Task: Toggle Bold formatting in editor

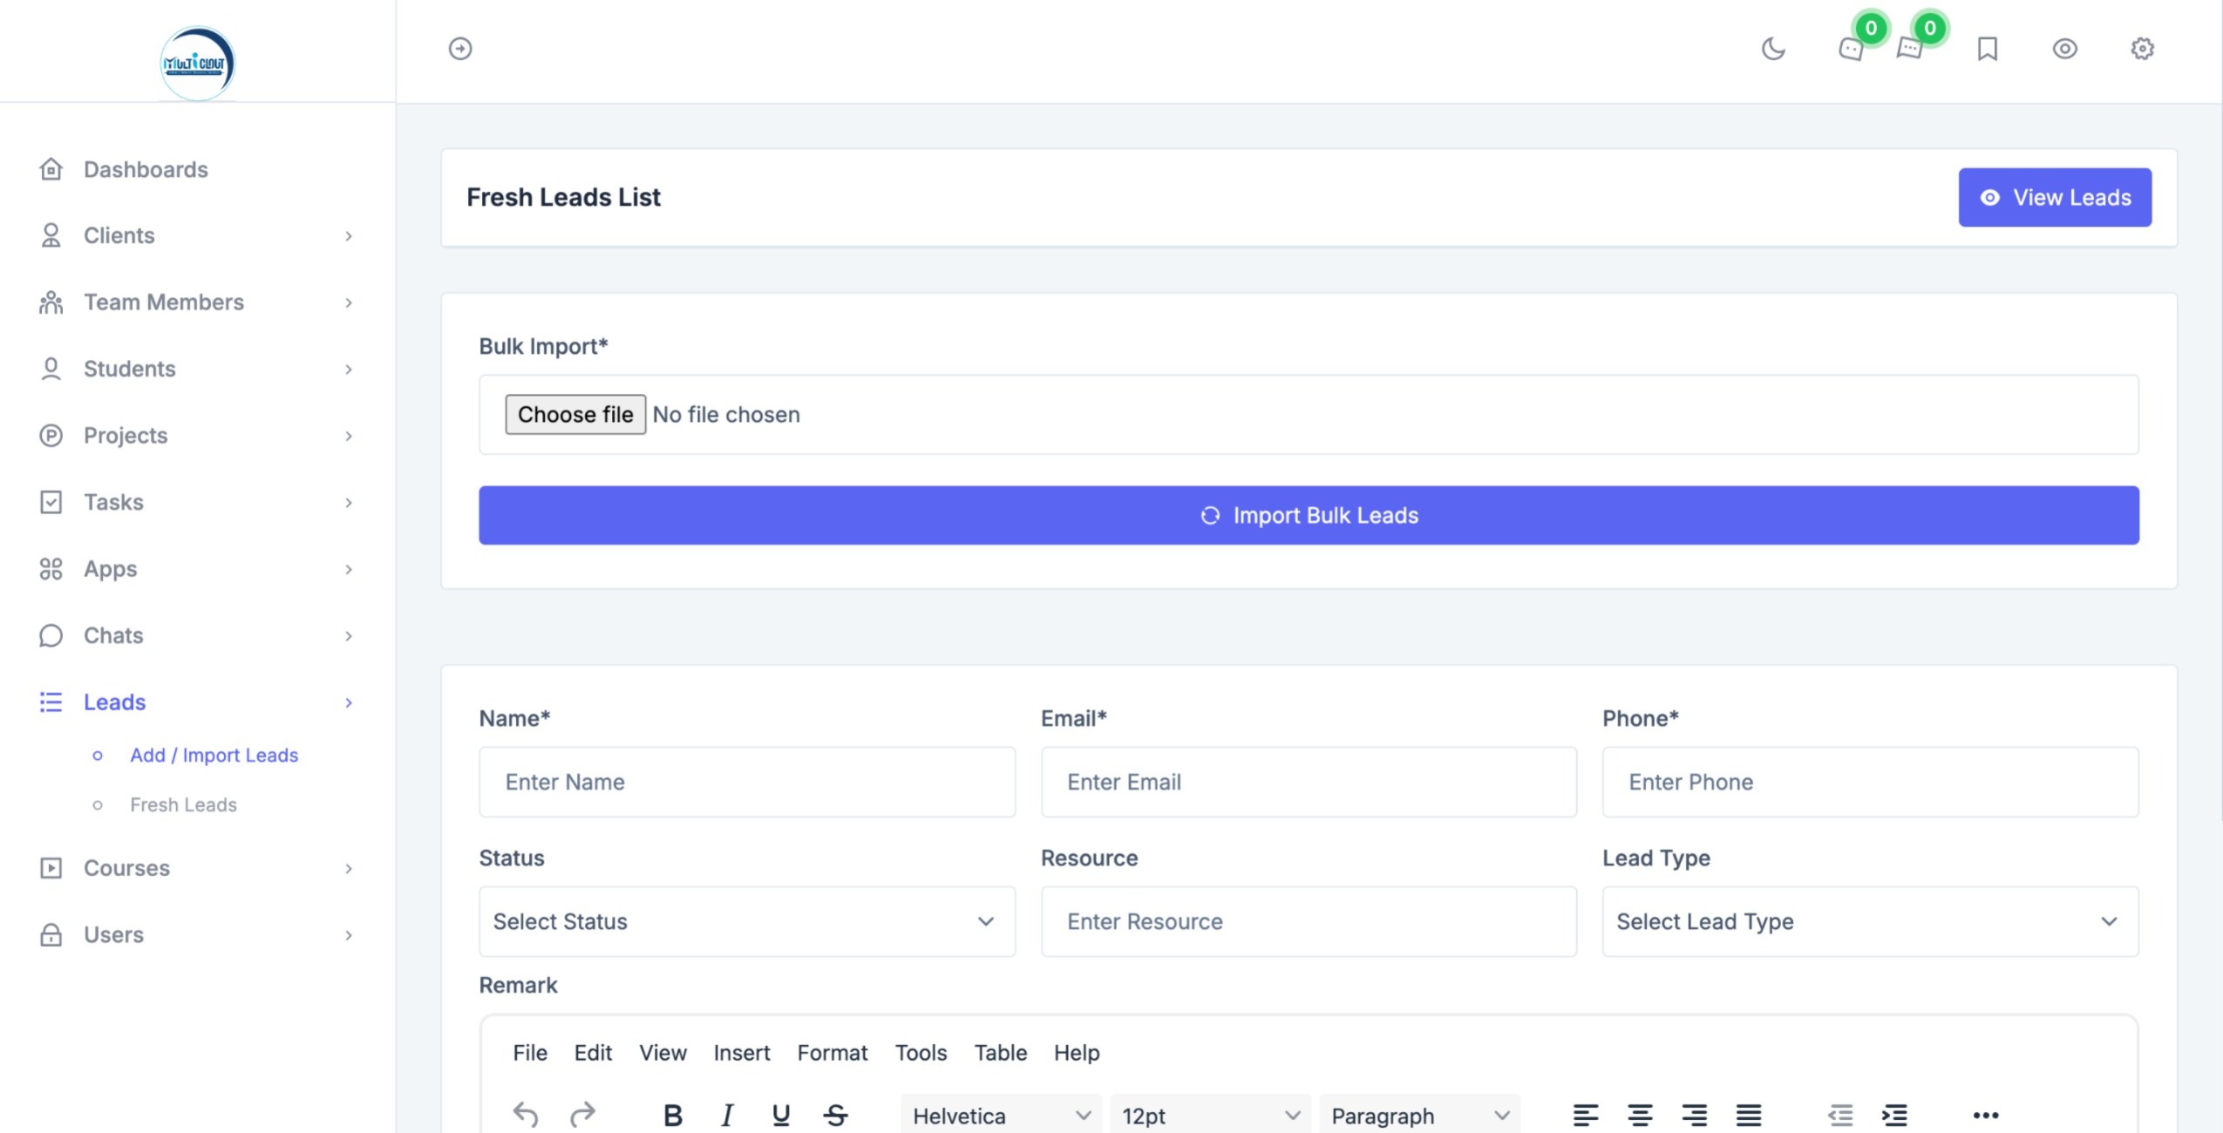Action: click(x=672, y=1115)
